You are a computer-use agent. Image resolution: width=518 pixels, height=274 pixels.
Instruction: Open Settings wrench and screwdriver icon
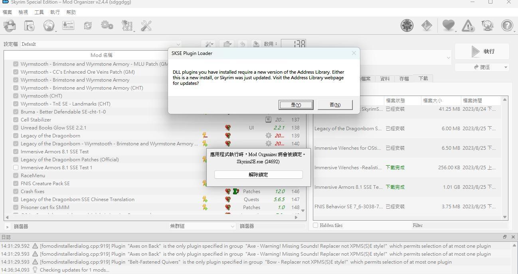pos(146,26)
